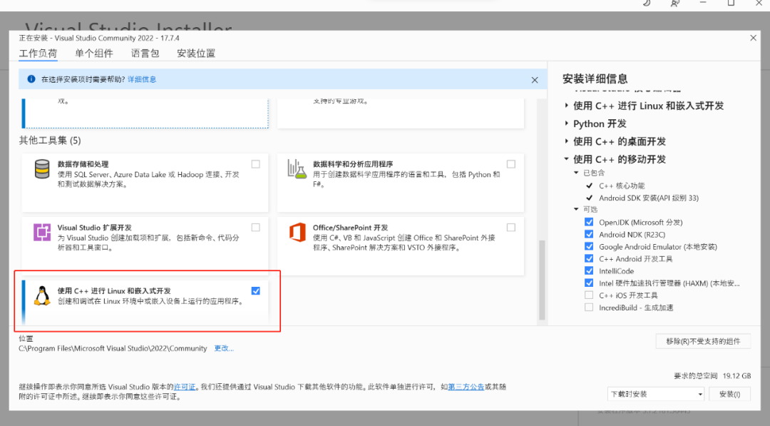Close the installer dialog window

point(754,38)
